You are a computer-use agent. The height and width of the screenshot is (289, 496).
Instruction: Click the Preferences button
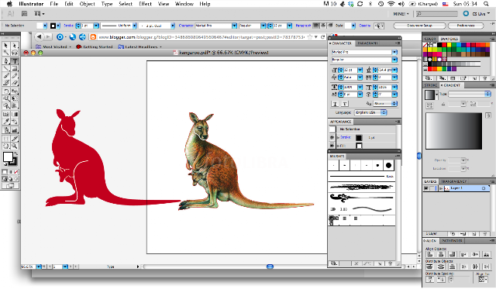466,26
